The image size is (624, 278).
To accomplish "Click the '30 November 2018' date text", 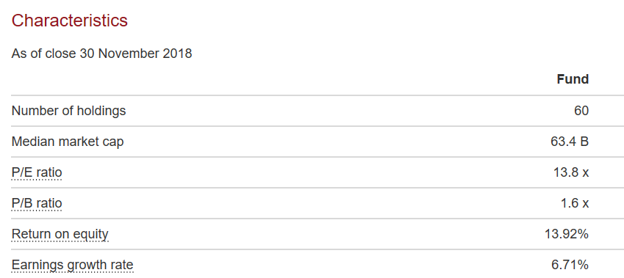I will [136, 54].
